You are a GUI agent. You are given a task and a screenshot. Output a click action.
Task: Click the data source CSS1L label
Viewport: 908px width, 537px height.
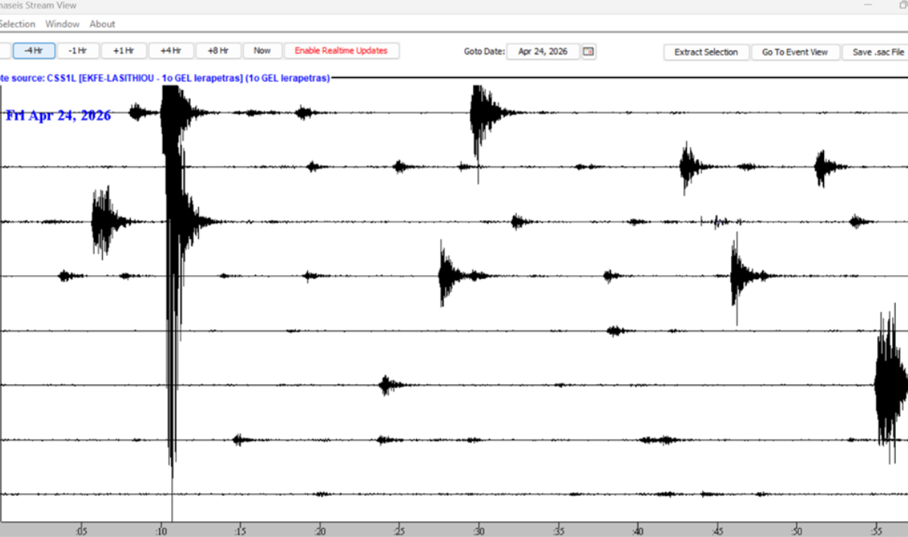click(x=165, y=78)
